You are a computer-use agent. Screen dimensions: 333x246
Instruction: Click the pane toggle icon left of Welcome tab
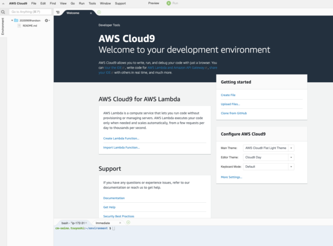click(58, 12)
